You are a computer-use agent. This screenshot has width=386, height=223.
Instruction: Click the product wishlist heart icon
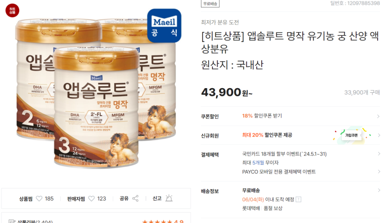point(39,199)
